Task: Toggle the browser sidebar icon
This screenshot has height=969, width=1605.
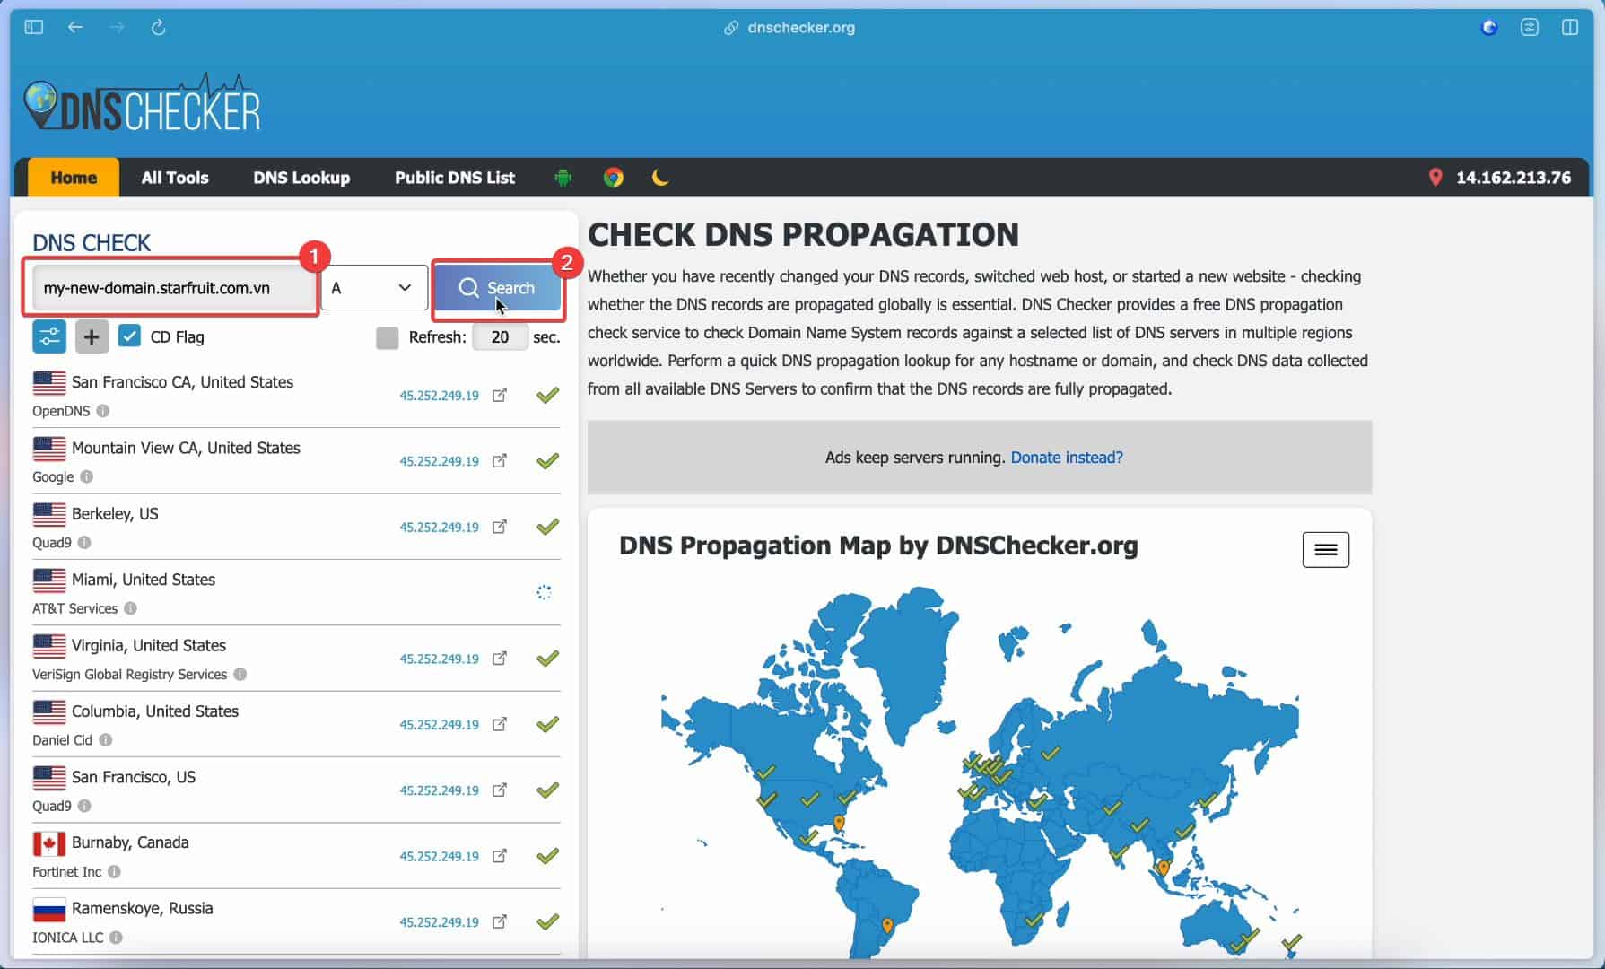Action: 34,27
